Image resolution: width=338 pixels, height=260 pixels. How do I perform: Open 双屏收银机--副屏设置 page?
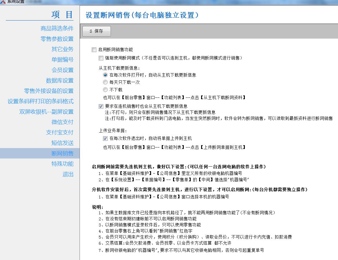pos(46,112)
